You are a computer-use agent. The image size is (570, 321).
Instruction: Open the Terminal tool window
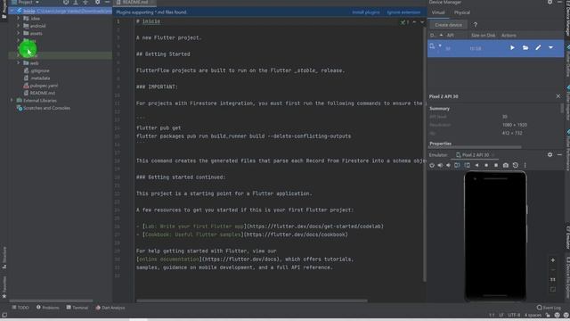(x=77, y=308)
